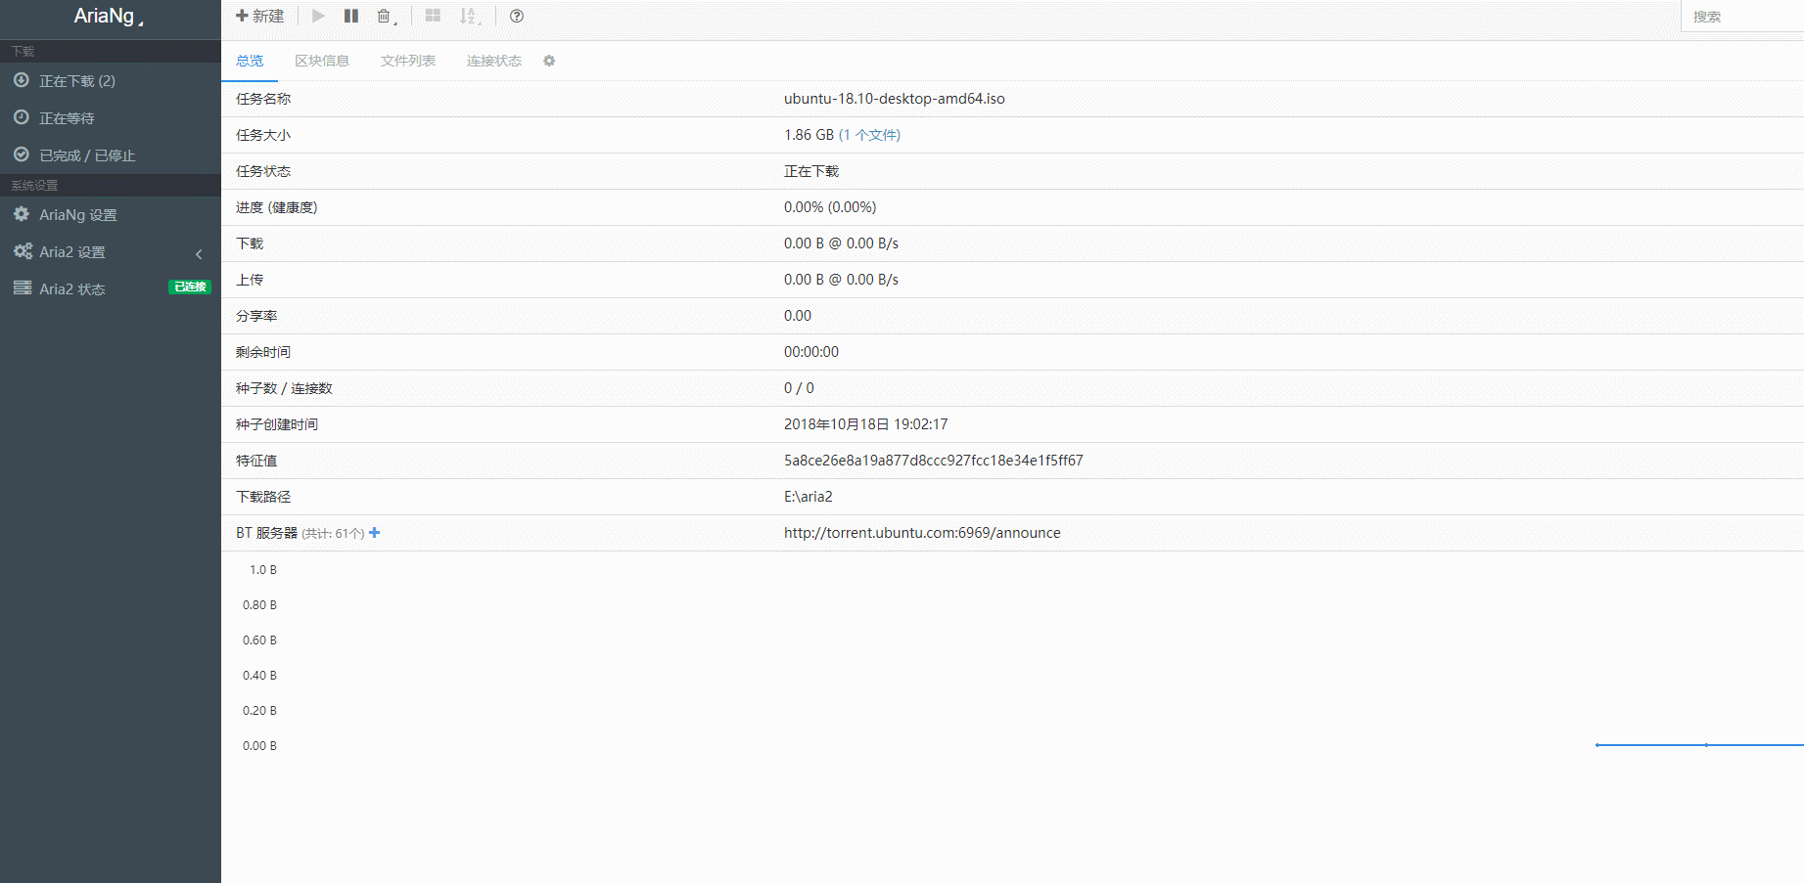
Task: Focus the 搜索 search input field
Action: pos(1742,17)
